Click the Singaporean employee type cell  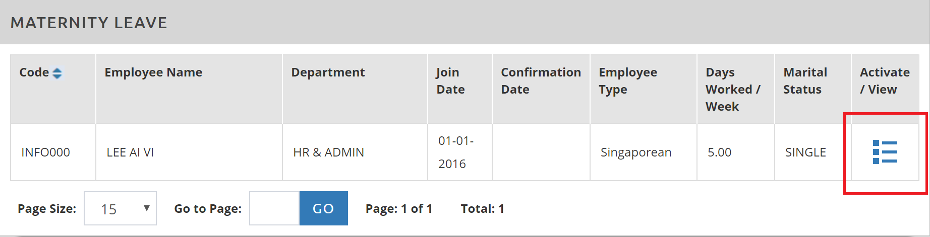[x=635, y=152]
